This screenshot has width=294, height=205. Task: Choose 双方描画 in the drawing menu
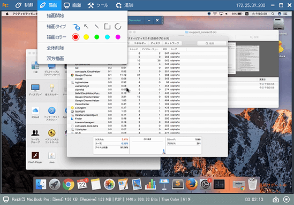55,59
